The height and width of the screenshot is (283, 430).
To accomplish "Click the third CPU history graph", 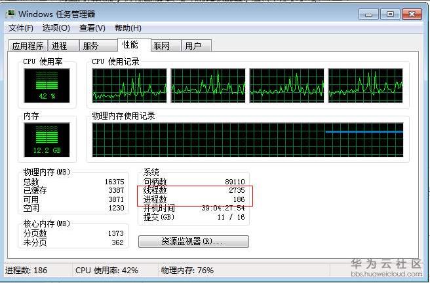I will (x=286, y=86).
